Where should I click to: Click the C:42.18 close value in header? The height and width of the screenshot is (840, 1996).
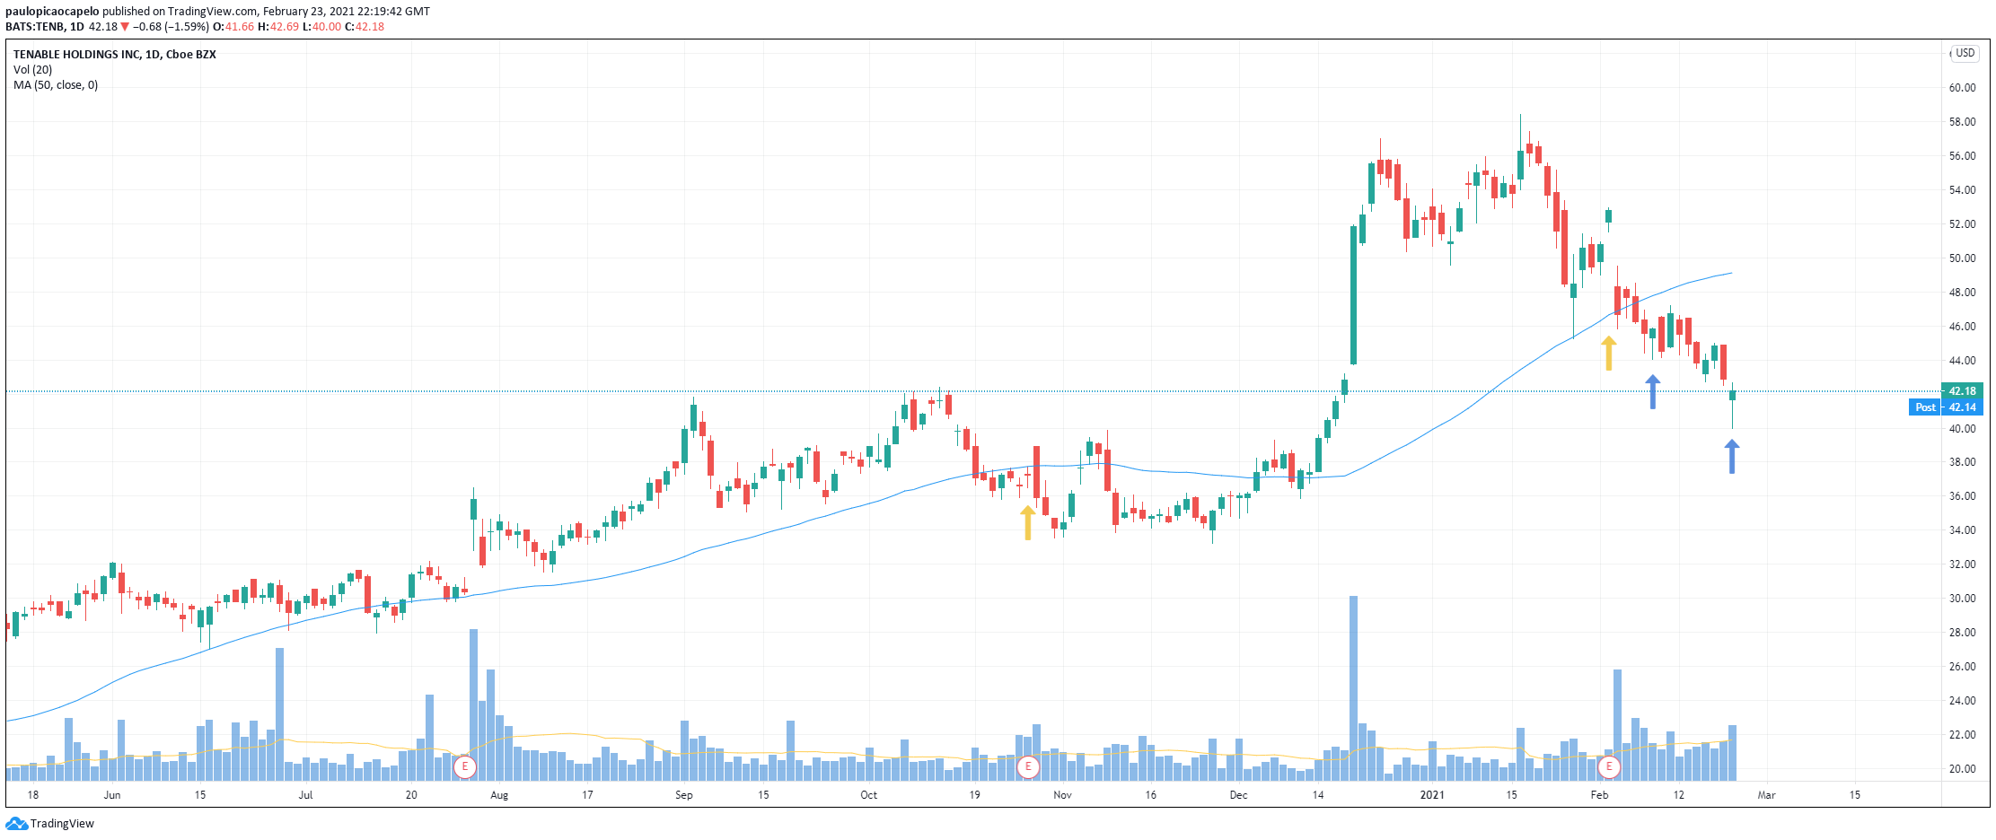(365, 27)
